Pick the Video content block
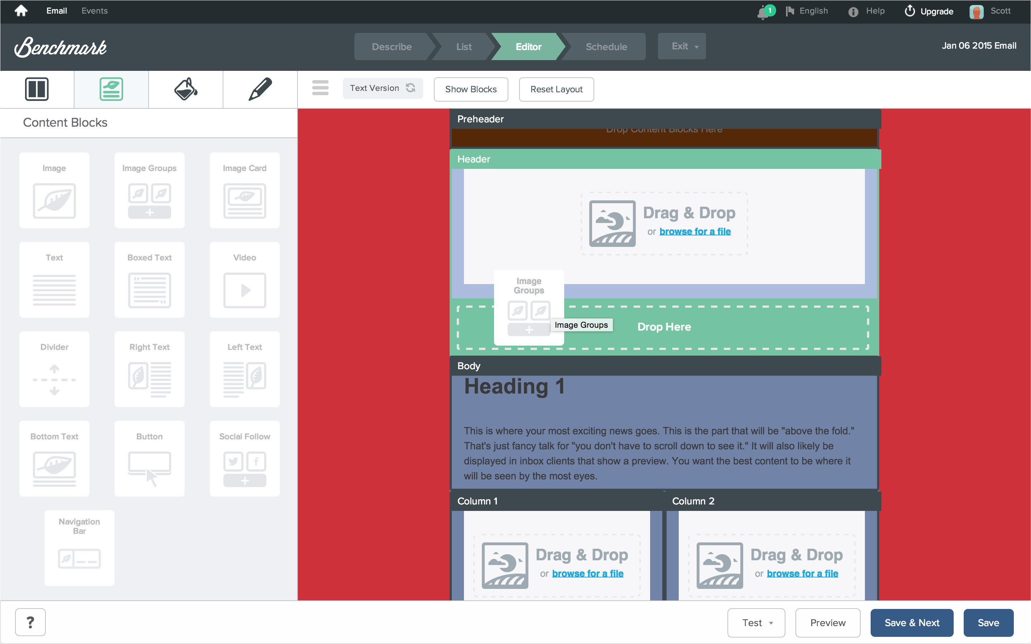Viewport: 1031px width, 644px height. [x=245, y=280]
